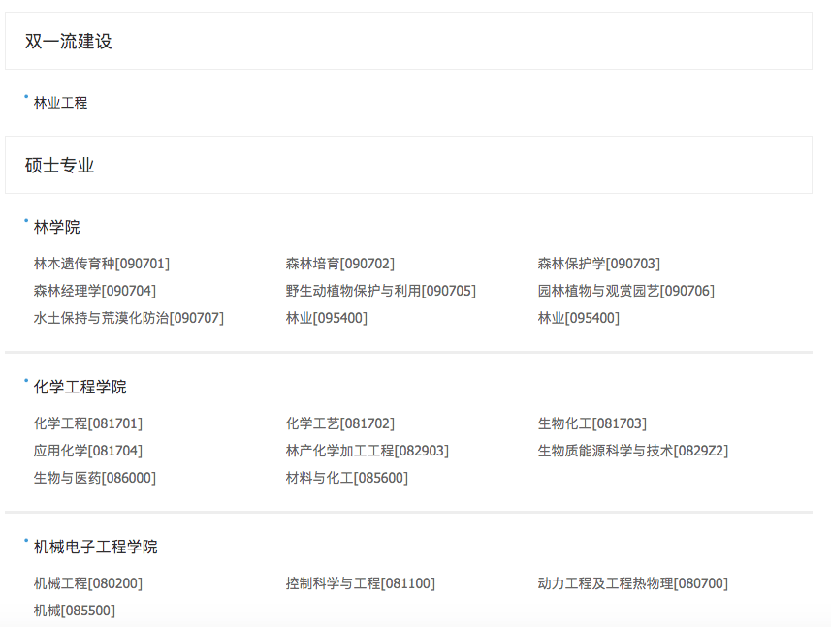Select 园林植物与观赏园艺[090706]
The height and width of the screenshot is (627, 831).
tap(625, 291)
